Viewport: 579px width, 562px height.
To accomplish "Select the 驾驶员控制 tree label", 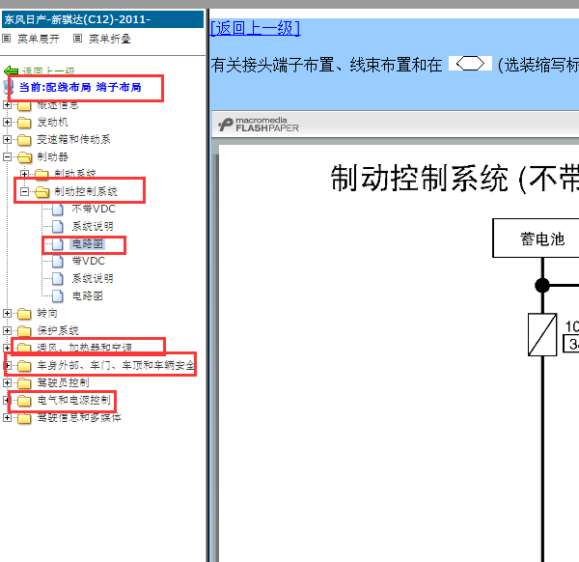I will tap(63, 382).
